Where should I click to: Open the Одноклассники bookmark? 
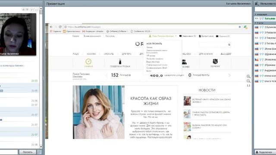coord(72,31)
